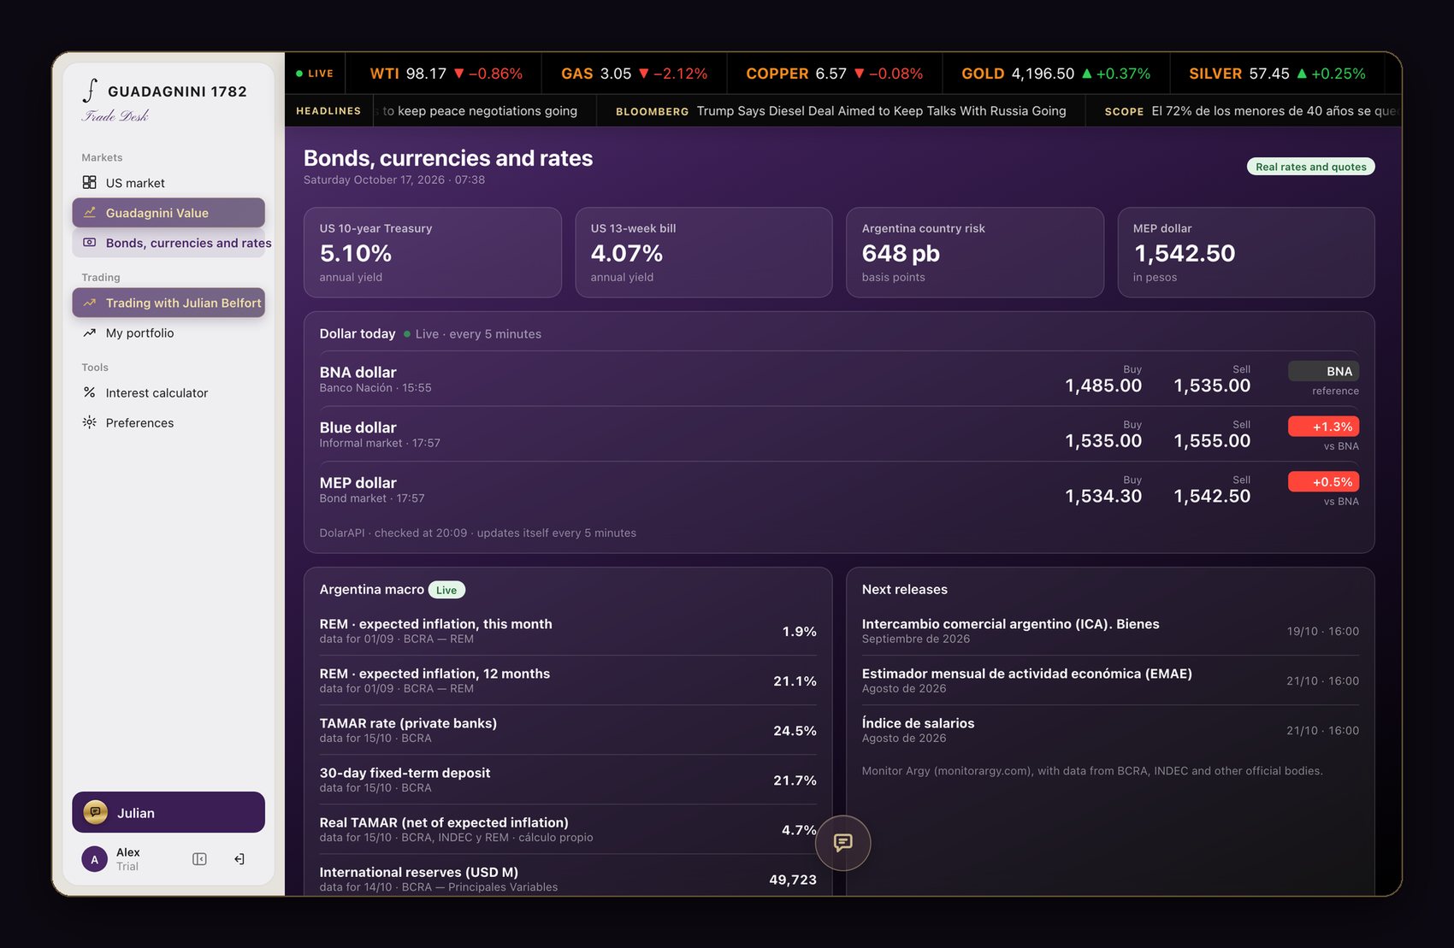
Task: Open the Argentina country risk card
Action: (975, 252)
